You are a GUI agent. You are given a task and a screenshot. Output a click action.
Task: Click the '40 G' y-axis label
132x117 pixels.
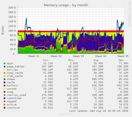pos(13,45)
